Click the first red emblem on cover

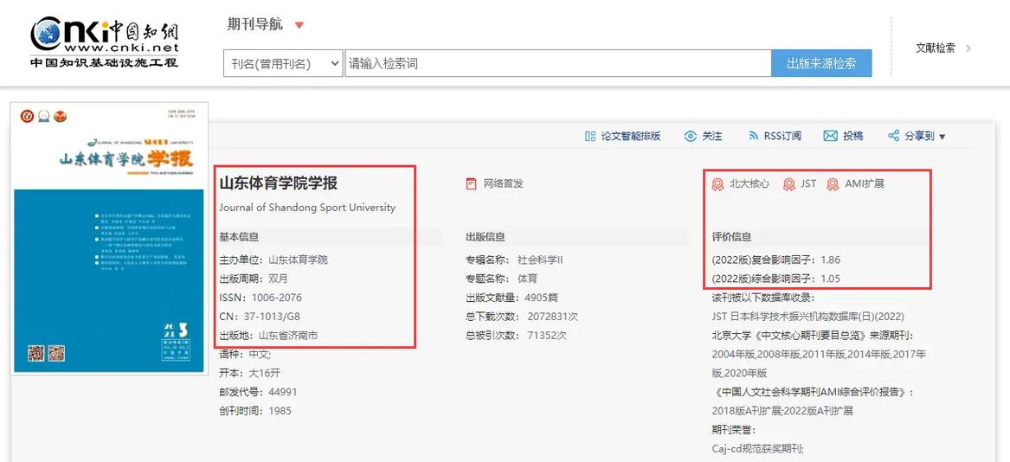point(27,117)
